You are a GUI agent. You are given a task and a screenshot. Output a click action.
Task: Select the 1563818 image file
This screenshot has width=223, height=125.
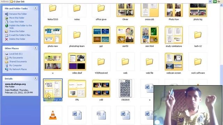(125, 89)
